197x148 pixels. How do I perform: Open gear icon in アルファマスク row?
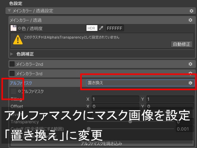click(x=190, y=83)
